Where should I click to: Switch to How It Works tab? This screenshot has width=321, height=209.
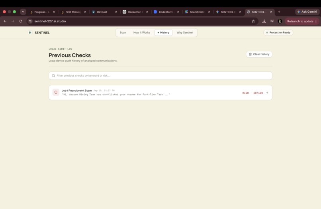pyautogui.click(x=142, y=33)
